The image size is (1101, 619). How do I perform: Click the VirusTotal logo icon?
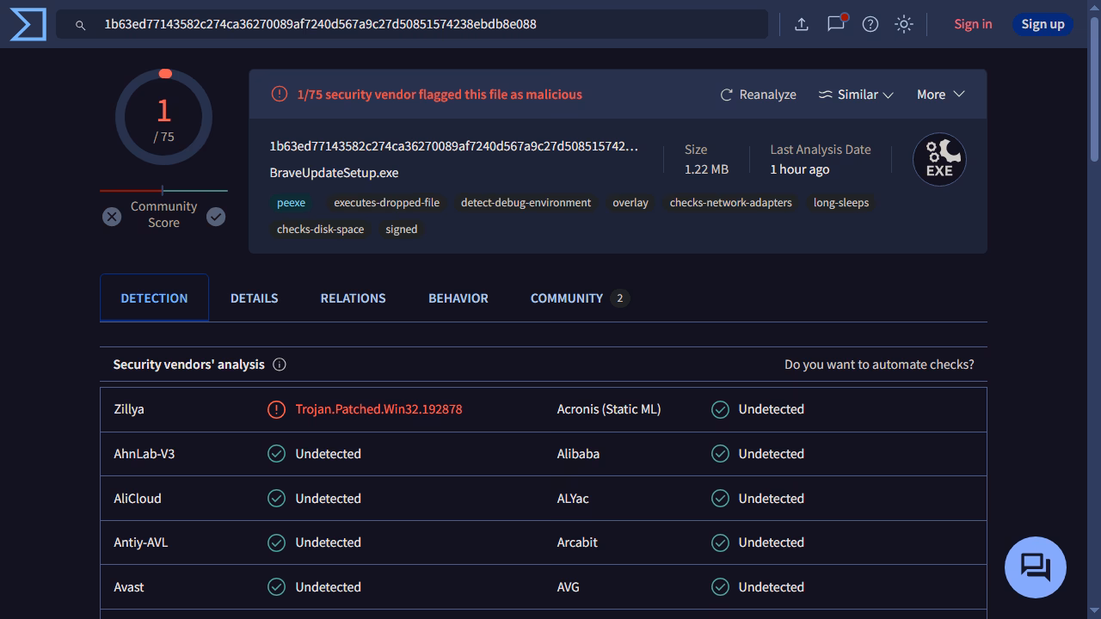click(x=28, y=24)
